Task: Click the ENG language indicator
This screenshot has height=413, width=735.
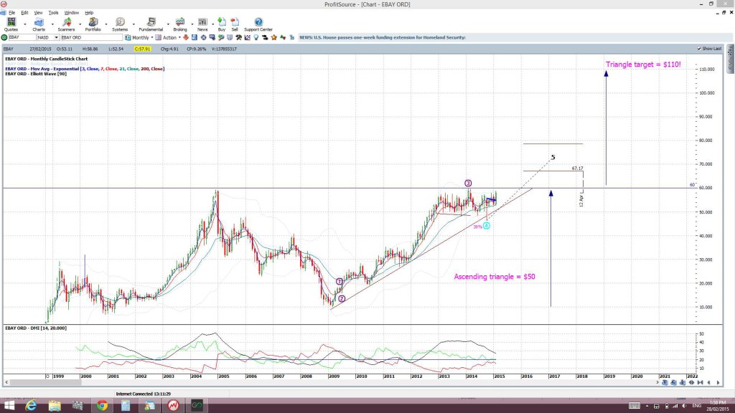Action: click(x=696, y=406)
